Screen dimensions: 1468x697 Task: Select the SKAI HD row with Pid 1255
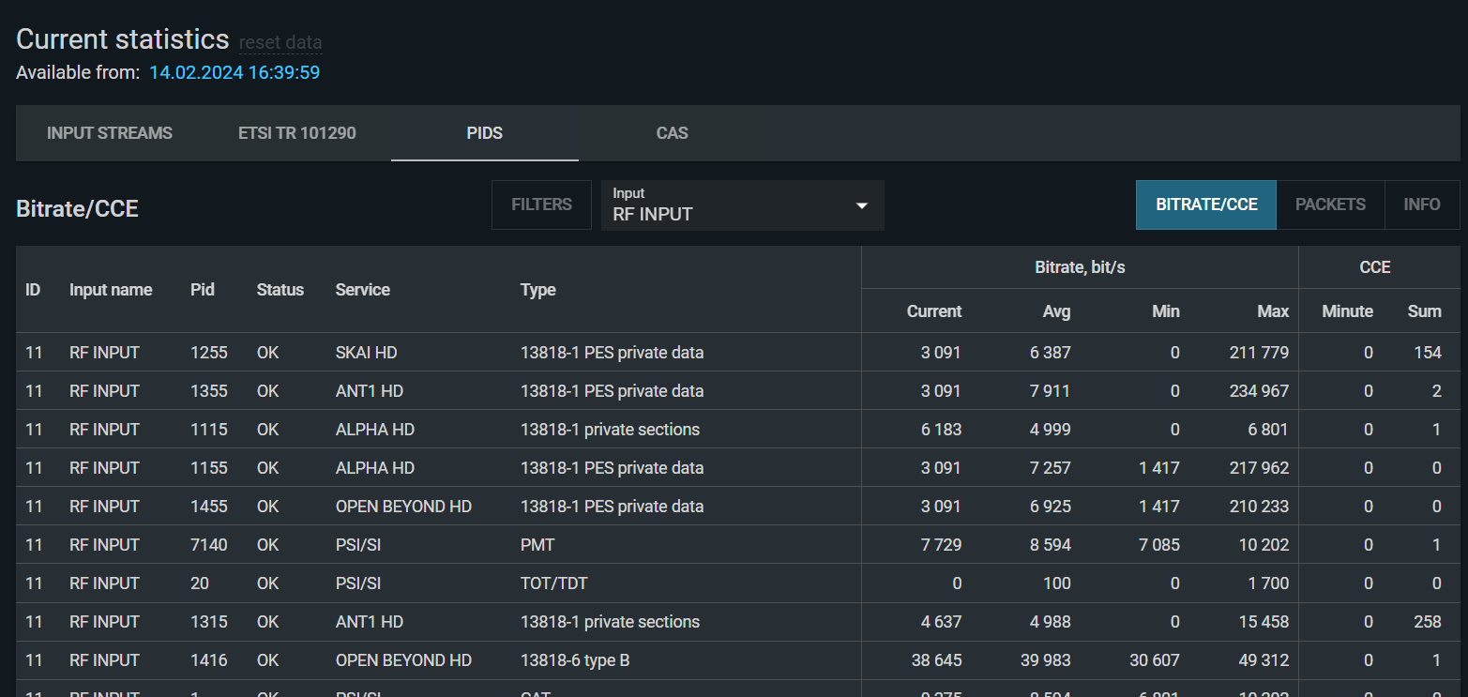tap(375, 353)
